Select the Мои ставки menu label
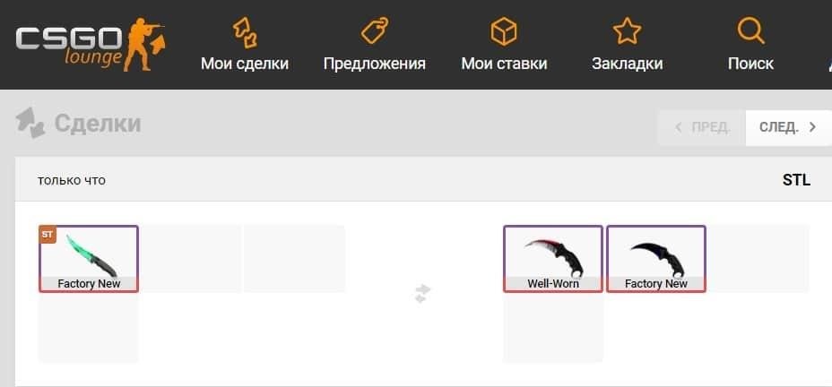This screenshot has height=387, width=832. [x=504, y=64]
